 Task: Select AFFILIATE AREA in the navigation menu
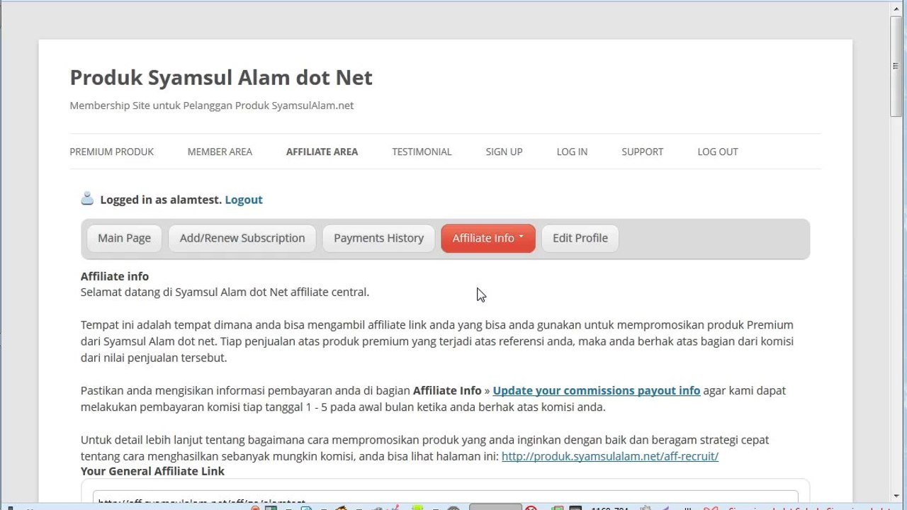click(322, 152)
